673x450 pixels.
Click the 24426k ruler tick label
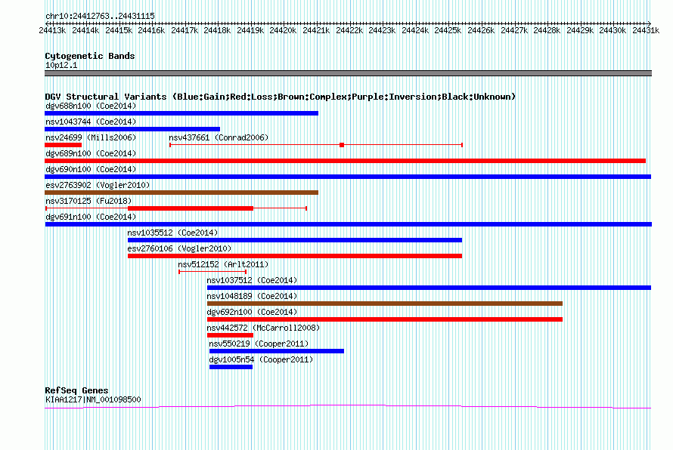pos(481,30)
